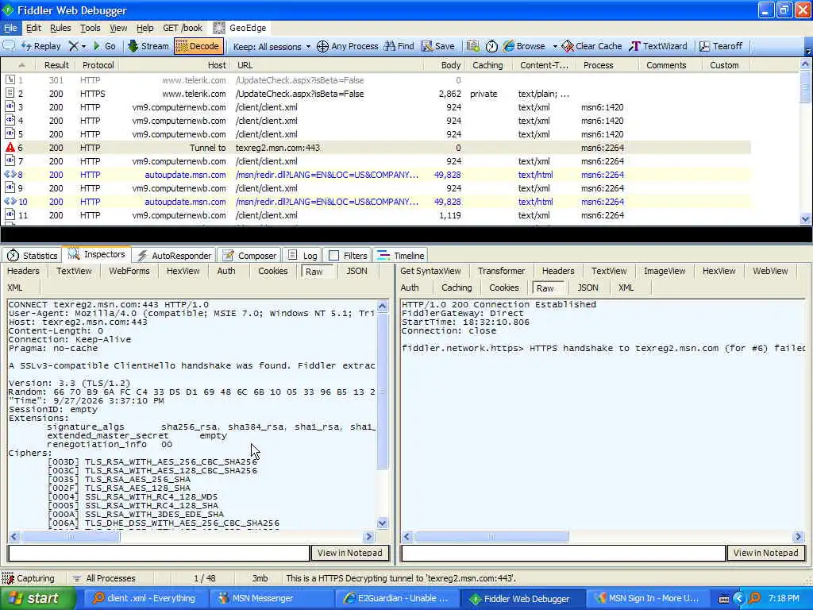813x610 pixels.
Task: Click the Remove sessions X icon
Action: pyautogui.click(x=73, y=46)
